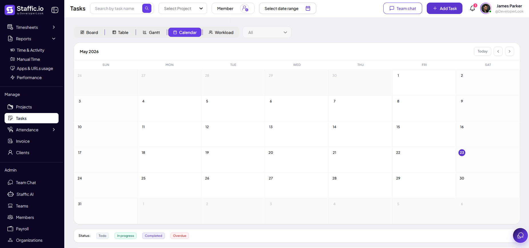Click the Clients person icon
The height and width of the screenshot is (248, 529).
(10, 152)
